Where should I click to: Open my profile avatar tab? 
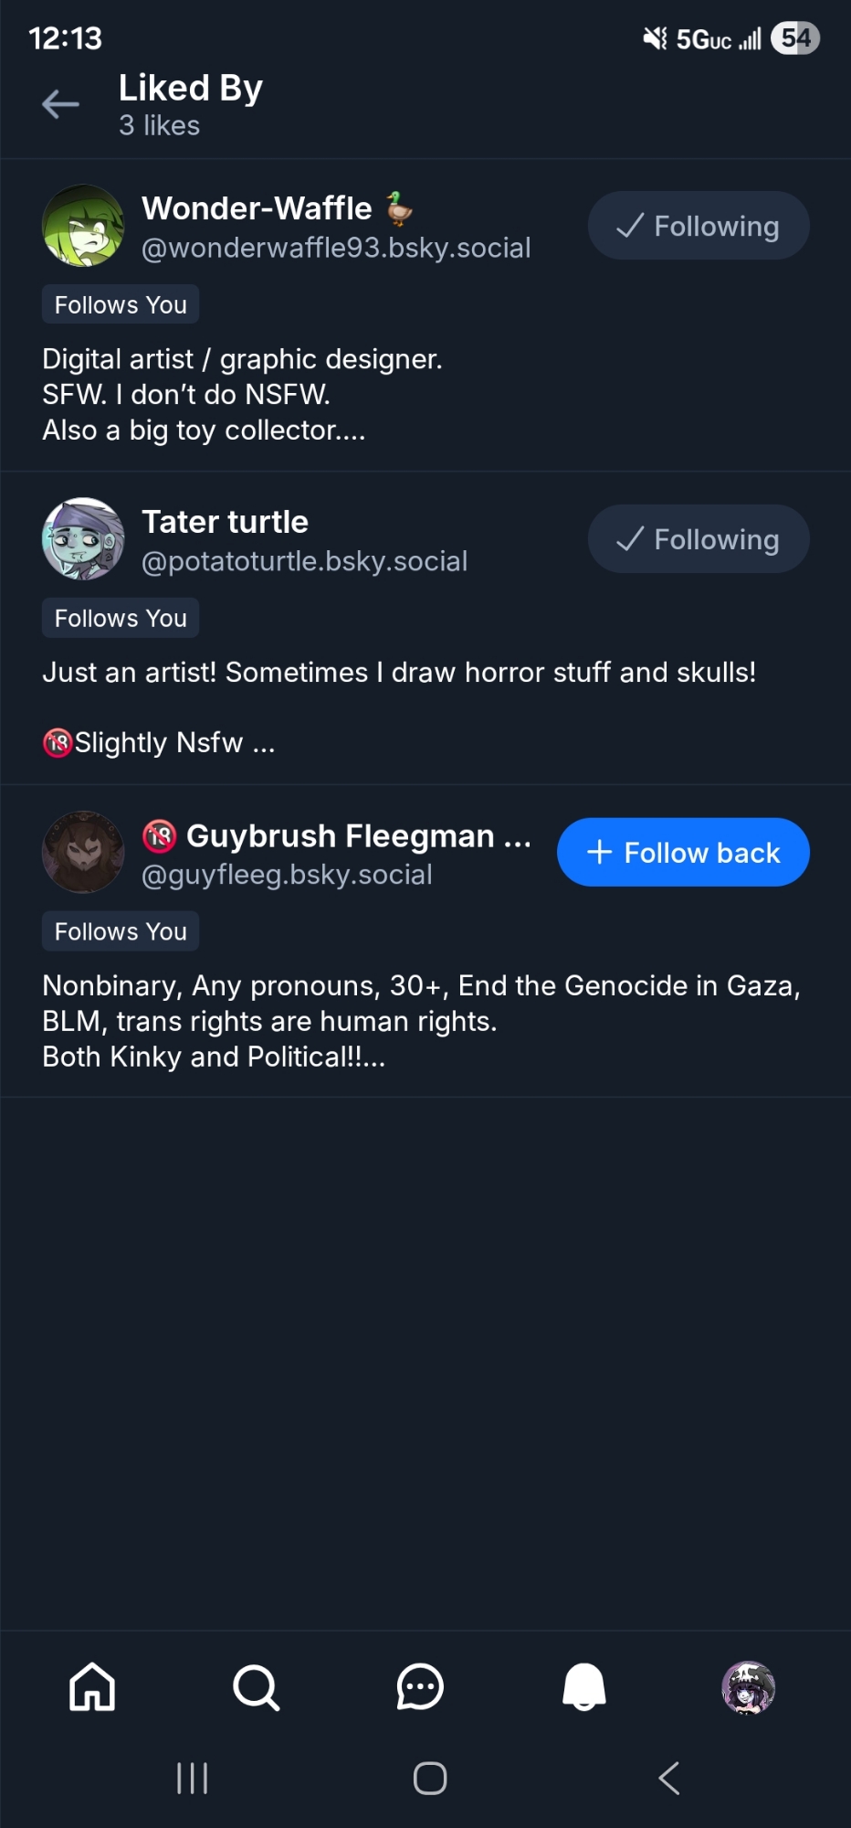748,1686
